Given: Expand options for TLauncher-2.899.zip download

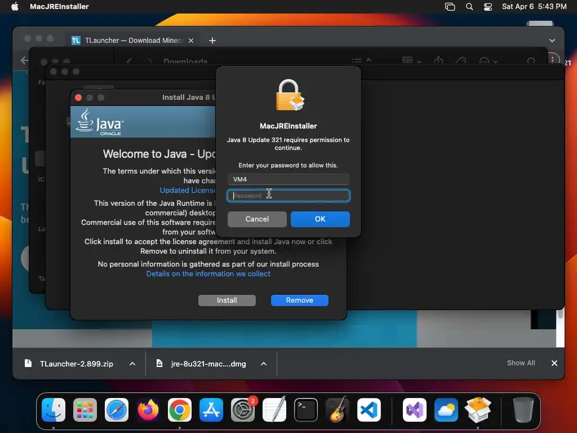Looking at the screenshot, I should click(132, 364).
